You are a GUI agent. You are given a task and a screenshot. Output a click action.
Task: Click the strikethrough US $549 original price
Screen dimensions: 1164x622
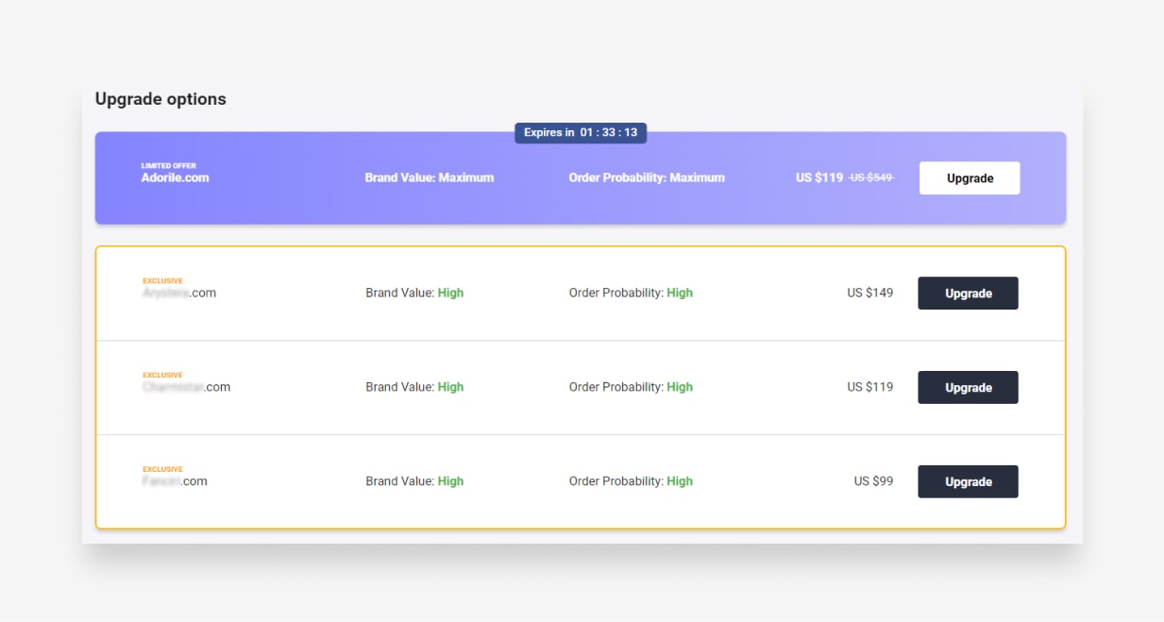coord(871,177)
